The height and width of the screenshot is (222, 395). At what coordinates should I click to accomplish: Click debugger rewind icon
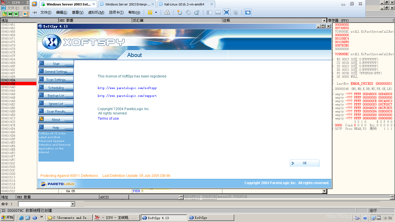click(x=10, y=14)
